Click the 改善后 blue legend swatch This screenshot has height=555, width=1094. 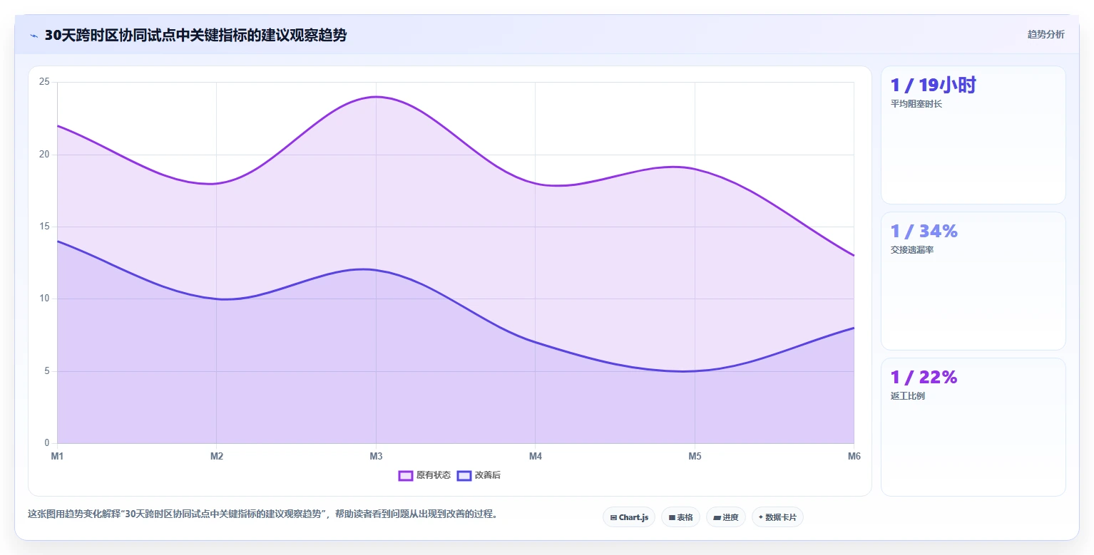(x=464, y=475)
